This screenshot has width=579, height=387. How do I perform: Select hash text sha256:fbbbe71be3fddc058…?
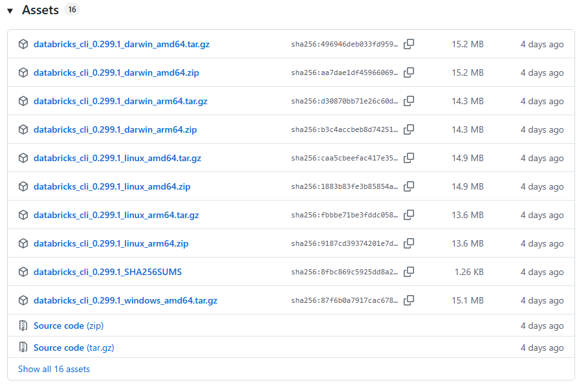pyautogui.click(x=345, y=215)
